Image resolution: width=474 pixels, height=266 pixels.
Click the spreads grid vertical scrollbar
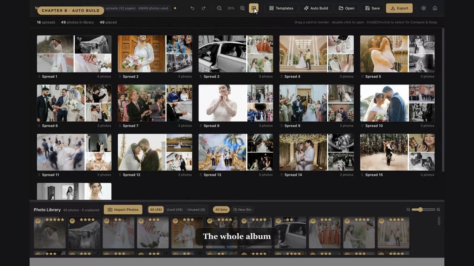coord(443,100)
